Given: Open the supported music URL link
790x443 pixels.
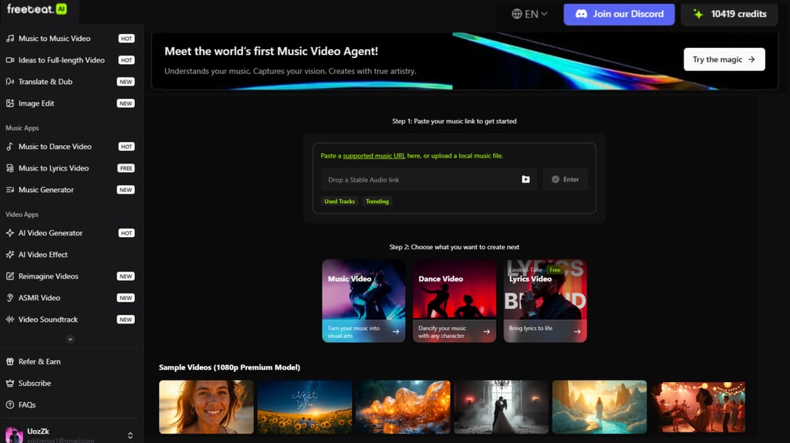Looking at the screenshot, I should tap(374, 156).
